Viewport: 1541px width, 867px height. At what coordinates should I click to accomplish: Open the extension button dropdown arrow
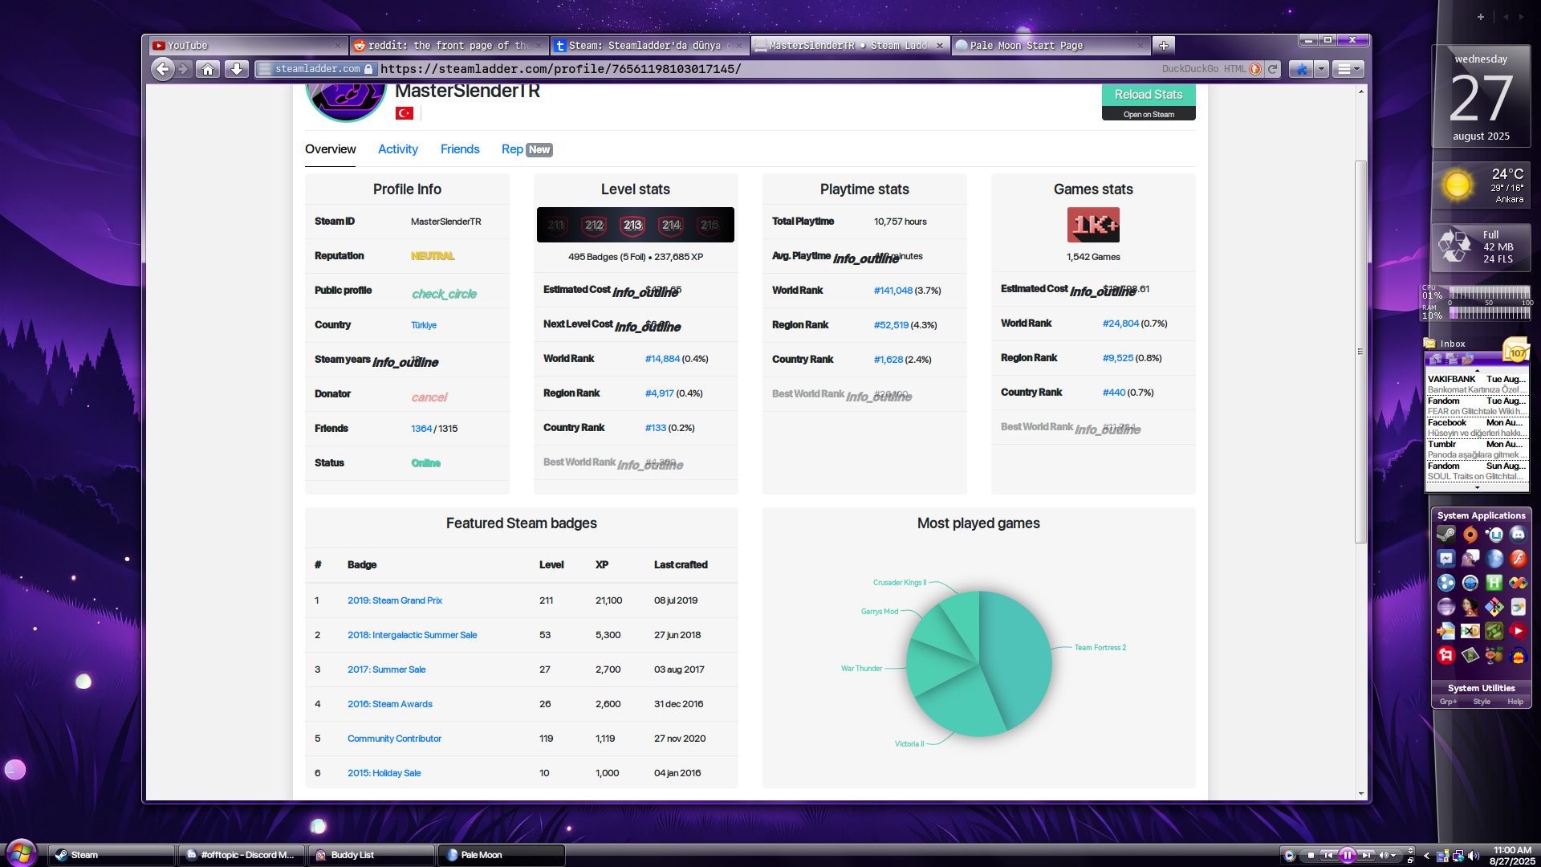pyautogui.click(x=1321, y=69)
